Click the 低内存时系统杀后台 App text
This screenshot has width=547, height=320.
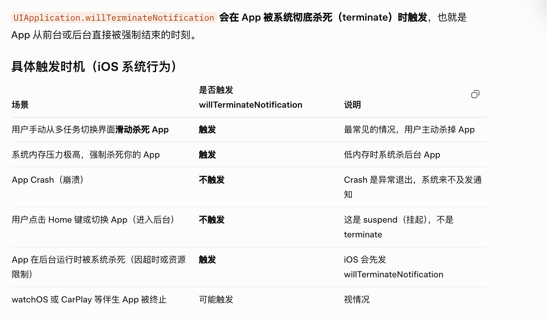tap(392, 155)
